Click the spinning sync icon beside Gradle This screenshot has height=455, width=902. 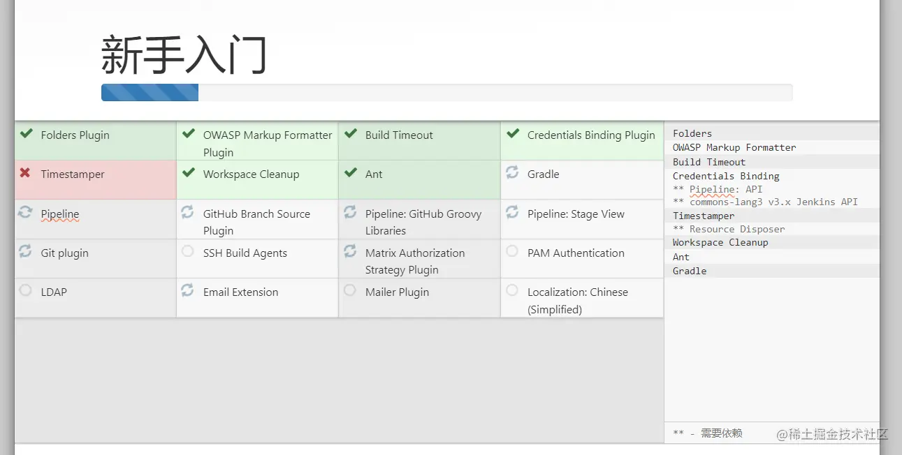(512, 172)
